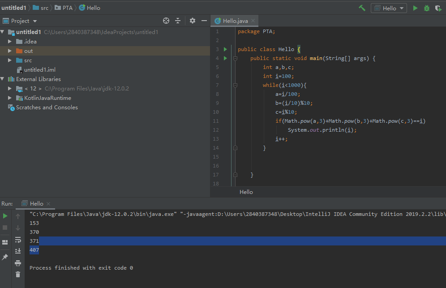Rerun Hello from the Run panel
The image size is (446, 288).
click(5, 216)
